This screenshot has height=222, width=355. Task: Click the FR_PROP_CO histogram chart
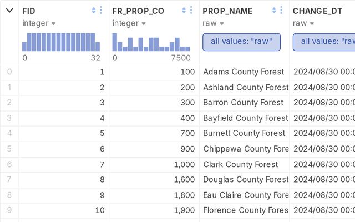pyautogui.click(x=147, y=42)
